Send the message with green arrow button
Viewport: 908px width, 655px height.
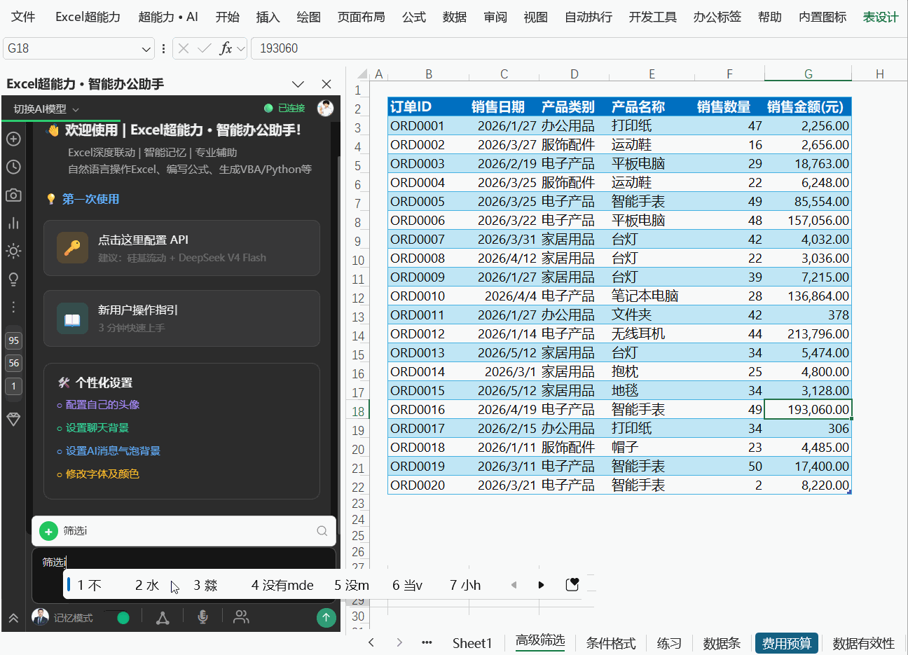point(326,617)
